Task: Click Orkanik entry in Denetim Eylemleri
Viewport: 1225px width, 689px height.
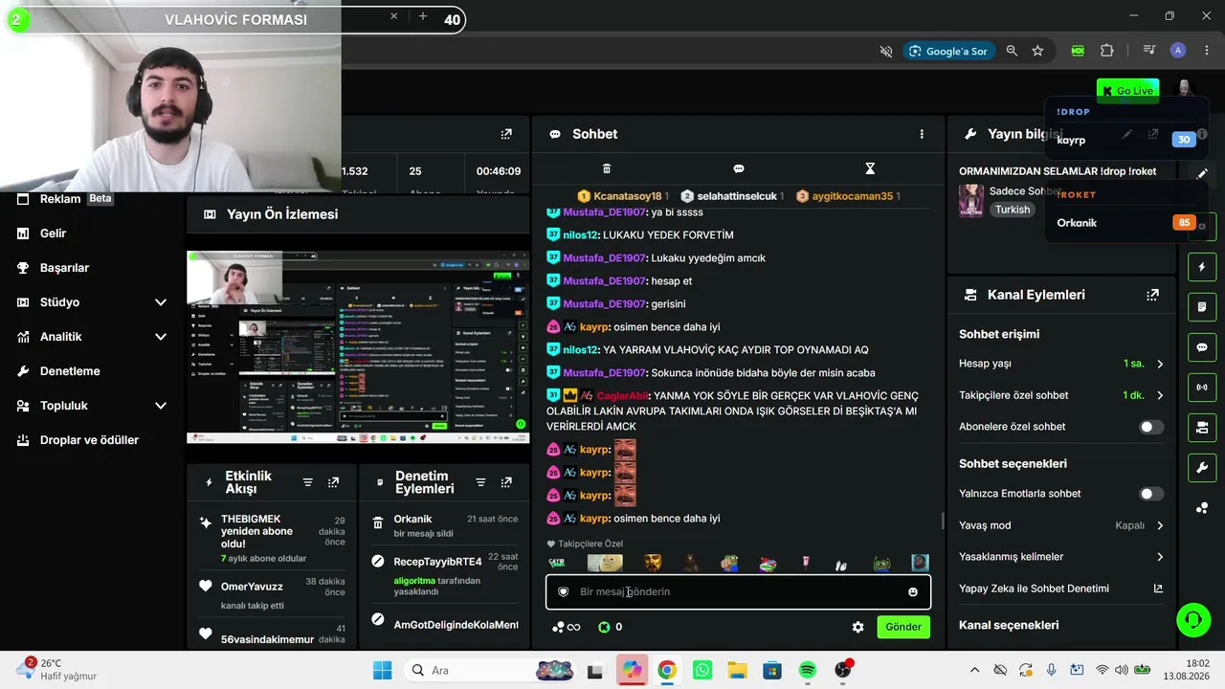Action: [x=444, y=525]
